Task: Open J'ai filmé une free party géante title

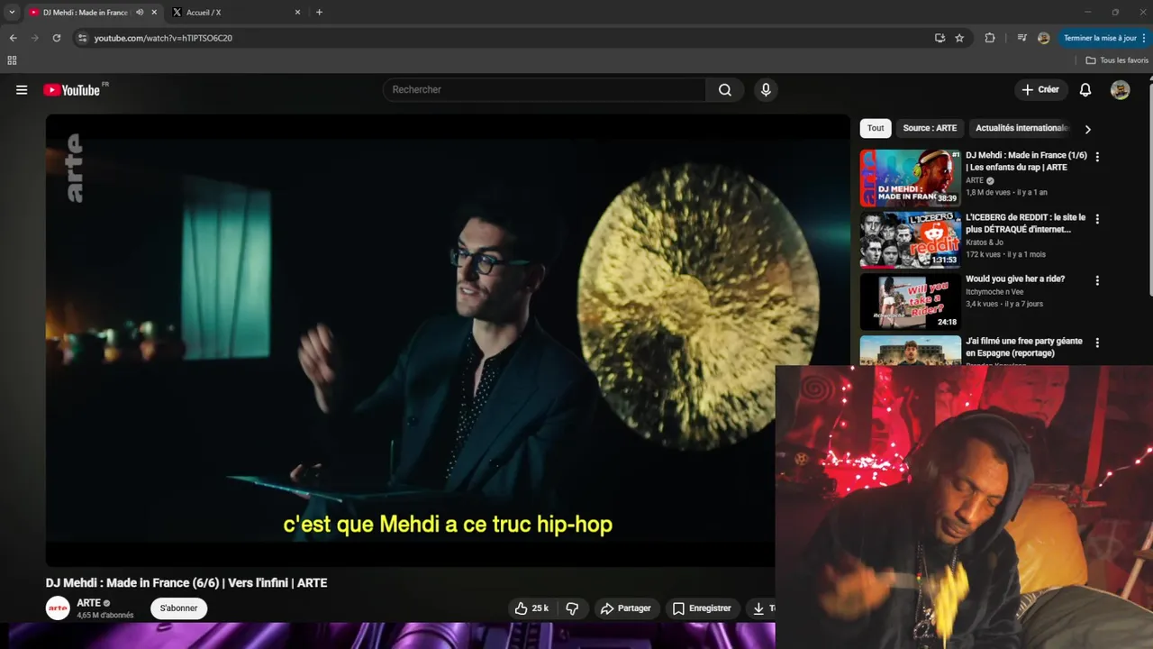Action: coord(1023,347)
